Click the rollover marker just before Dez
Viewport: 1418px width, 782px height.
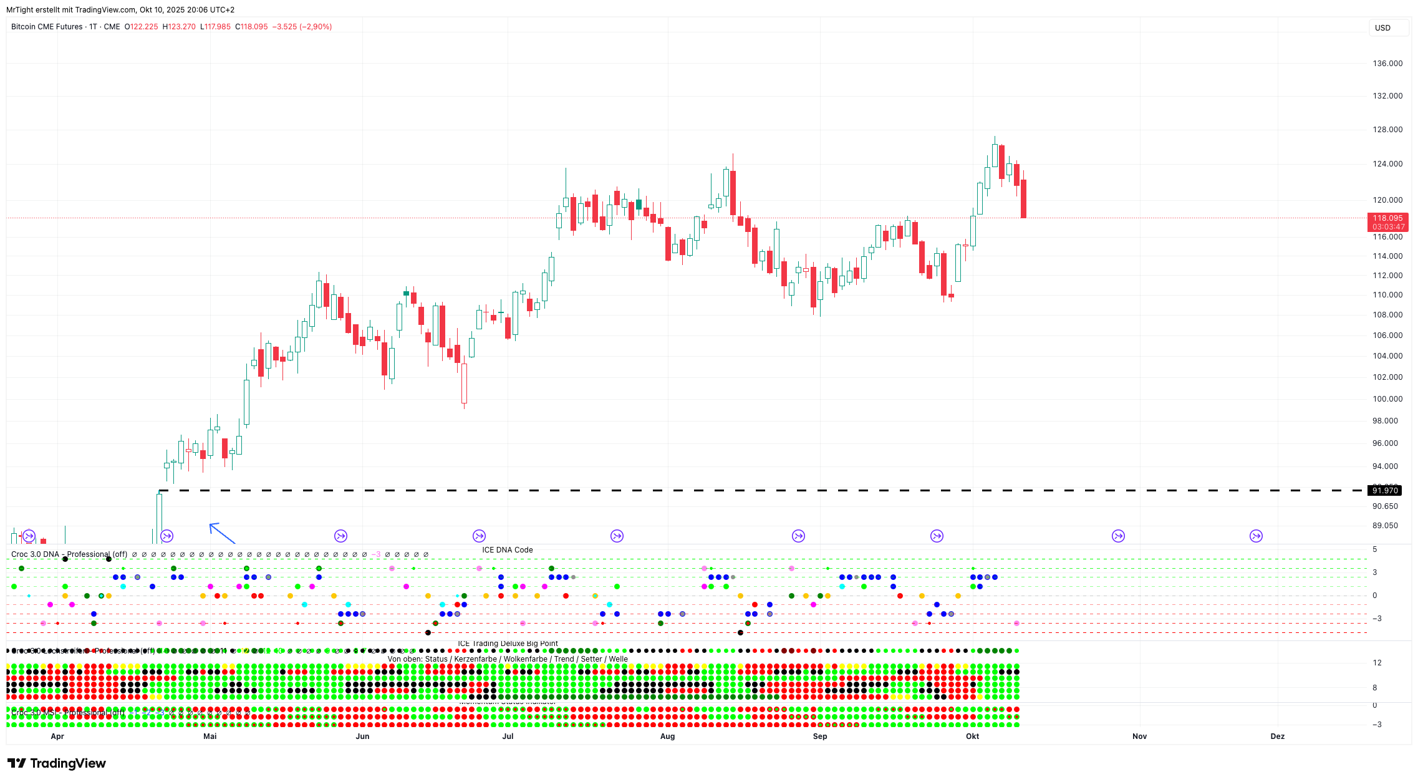(x=1256, y=536)
